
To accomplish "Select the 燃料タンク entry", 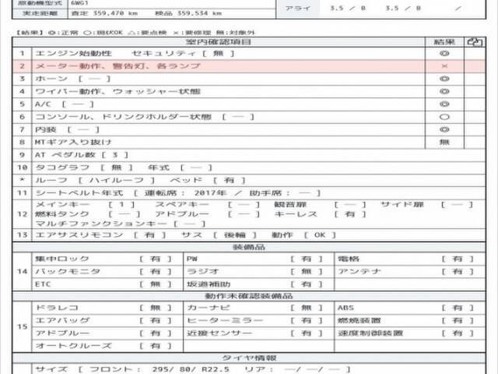I will 87,214.
